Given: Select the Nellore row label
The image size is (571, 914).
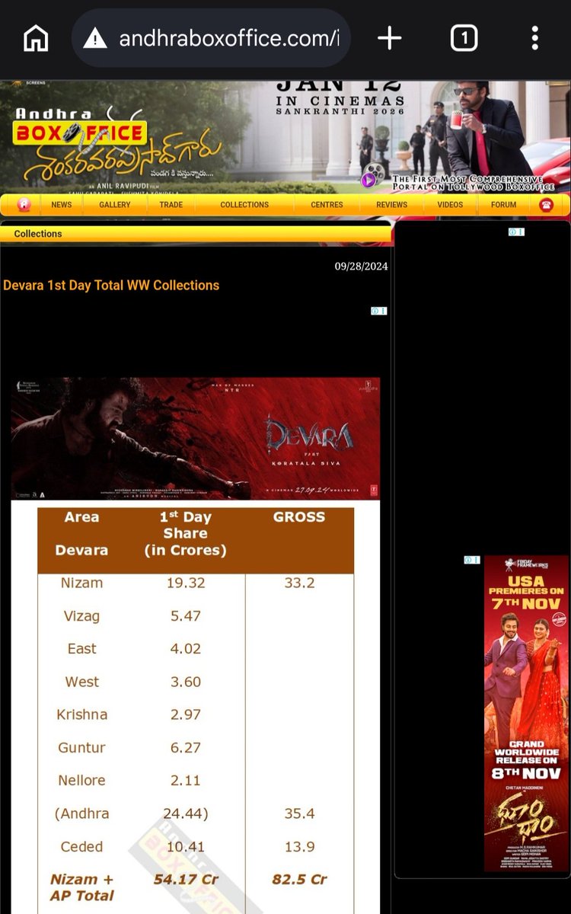Looking at the screenshot, I should [x=81, y=780].
